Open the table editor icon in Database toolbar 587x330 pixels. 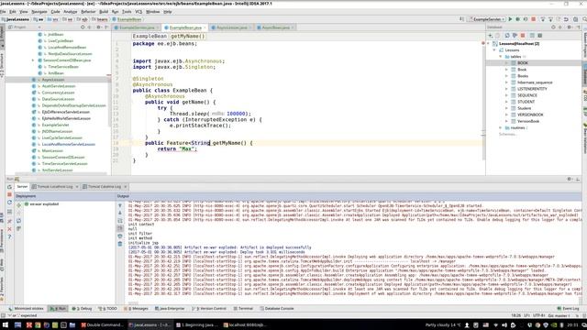pyautogui.click(x=532, y=36)
